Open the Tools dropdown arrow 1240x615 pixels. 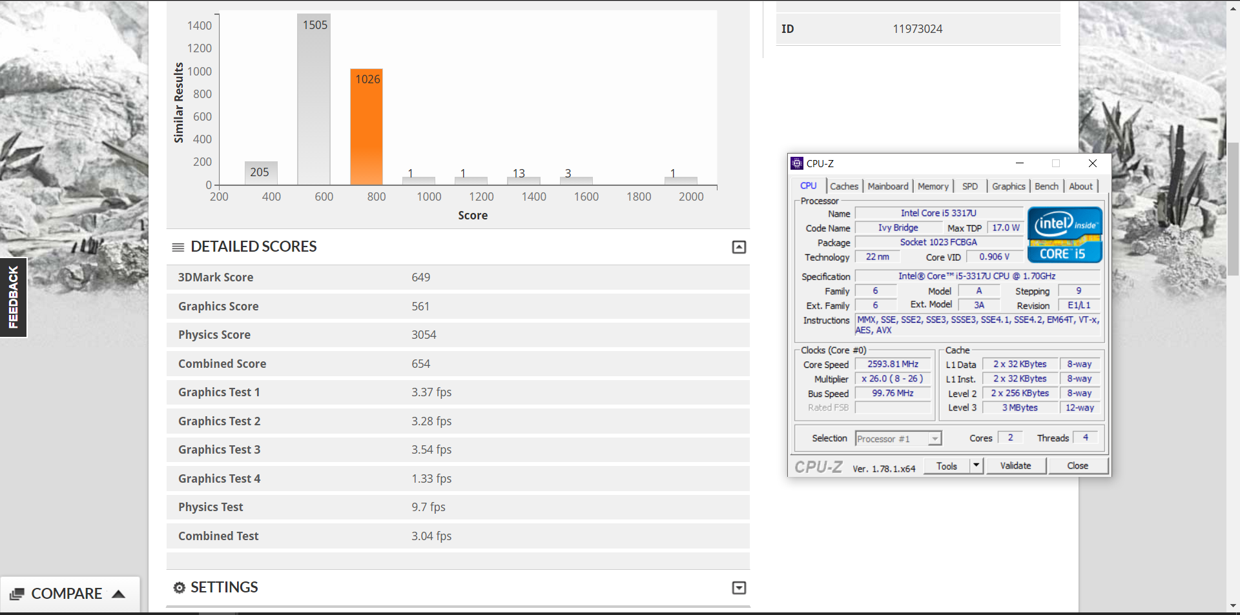coord(976,466)
